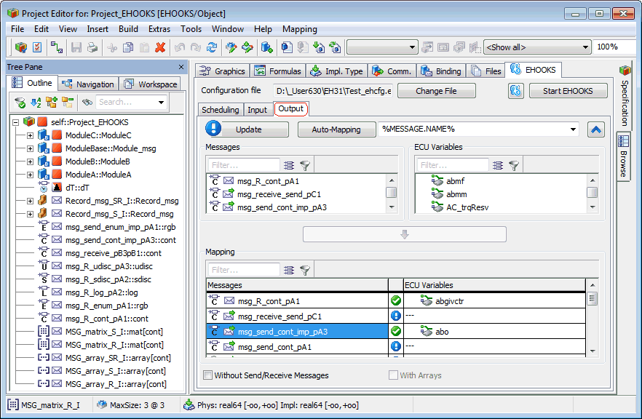Click the Mapping table scrollbar thumb
642x419 pixels.
tap(592, 298)
